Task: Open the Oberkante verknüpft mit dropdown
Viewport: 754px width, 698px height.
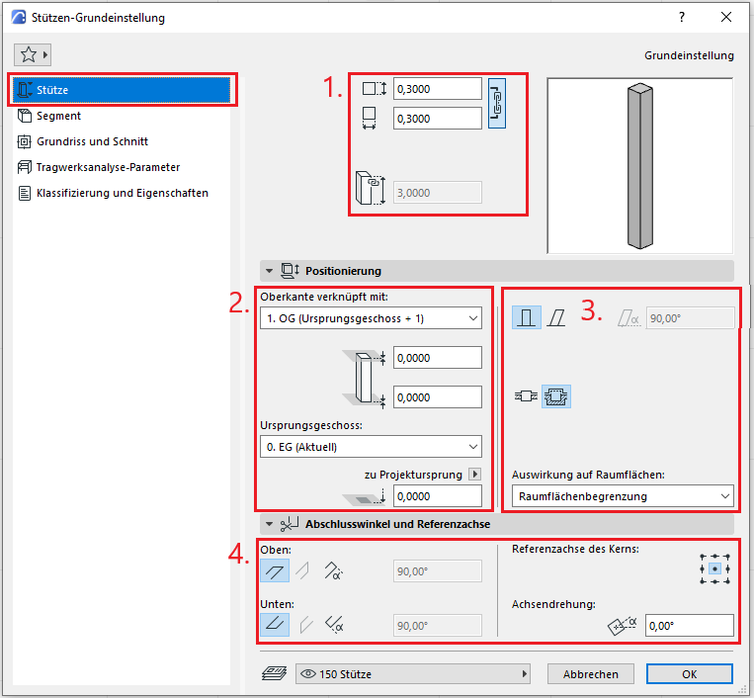Action: [x=372, y=317]
